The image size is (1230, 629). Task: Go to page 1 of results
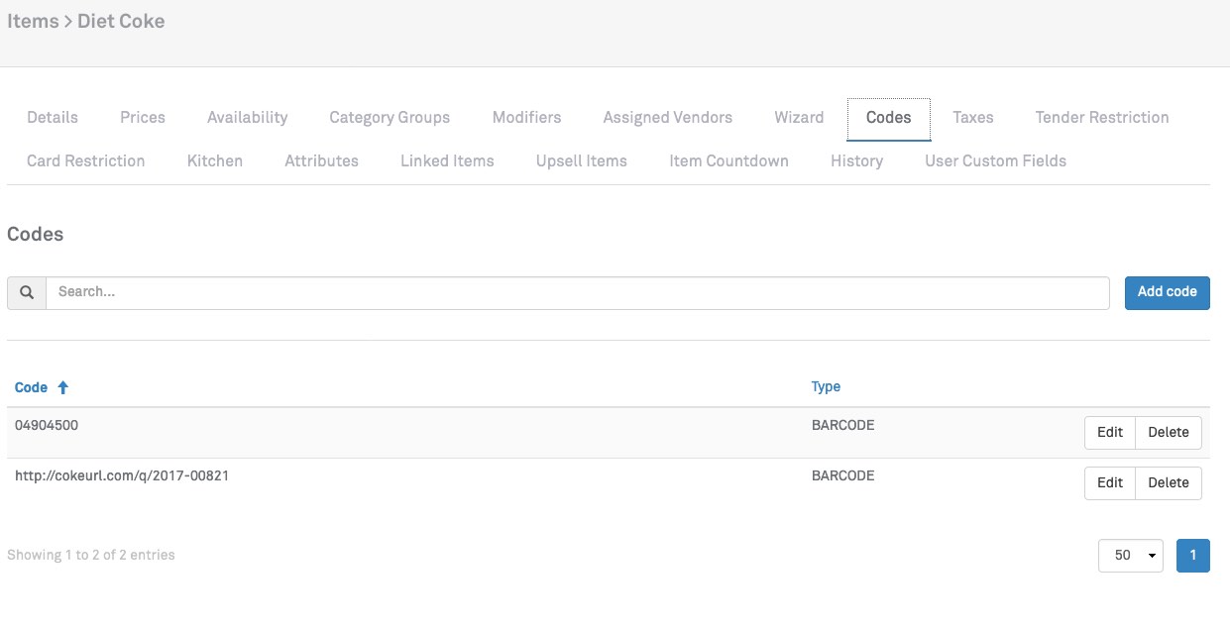coord(1192,556)
